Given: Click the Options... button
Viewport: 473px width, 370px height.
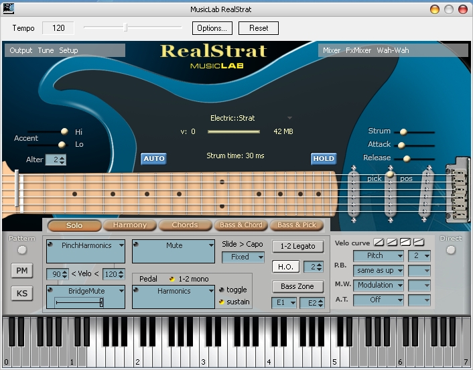Looking at the screenshot, I should [x=212, y=28].
